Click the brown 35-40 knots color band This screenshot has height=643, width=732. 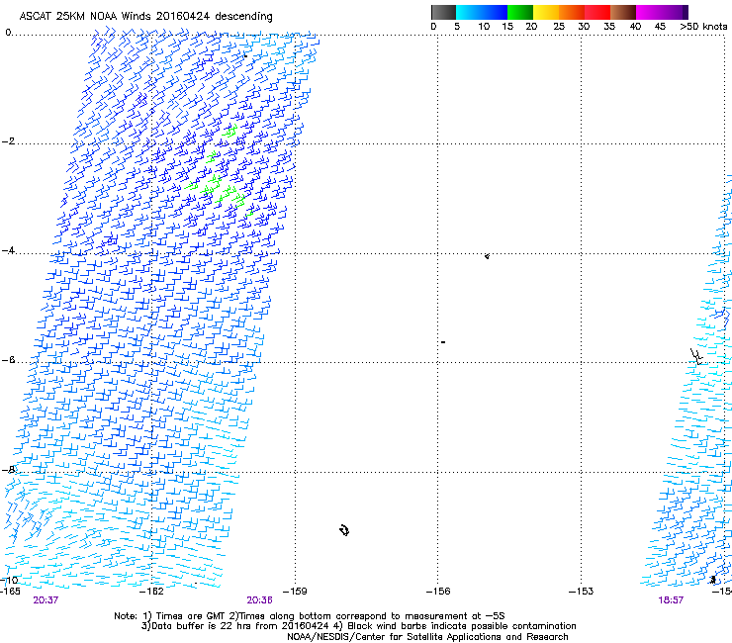coord(623,12)
